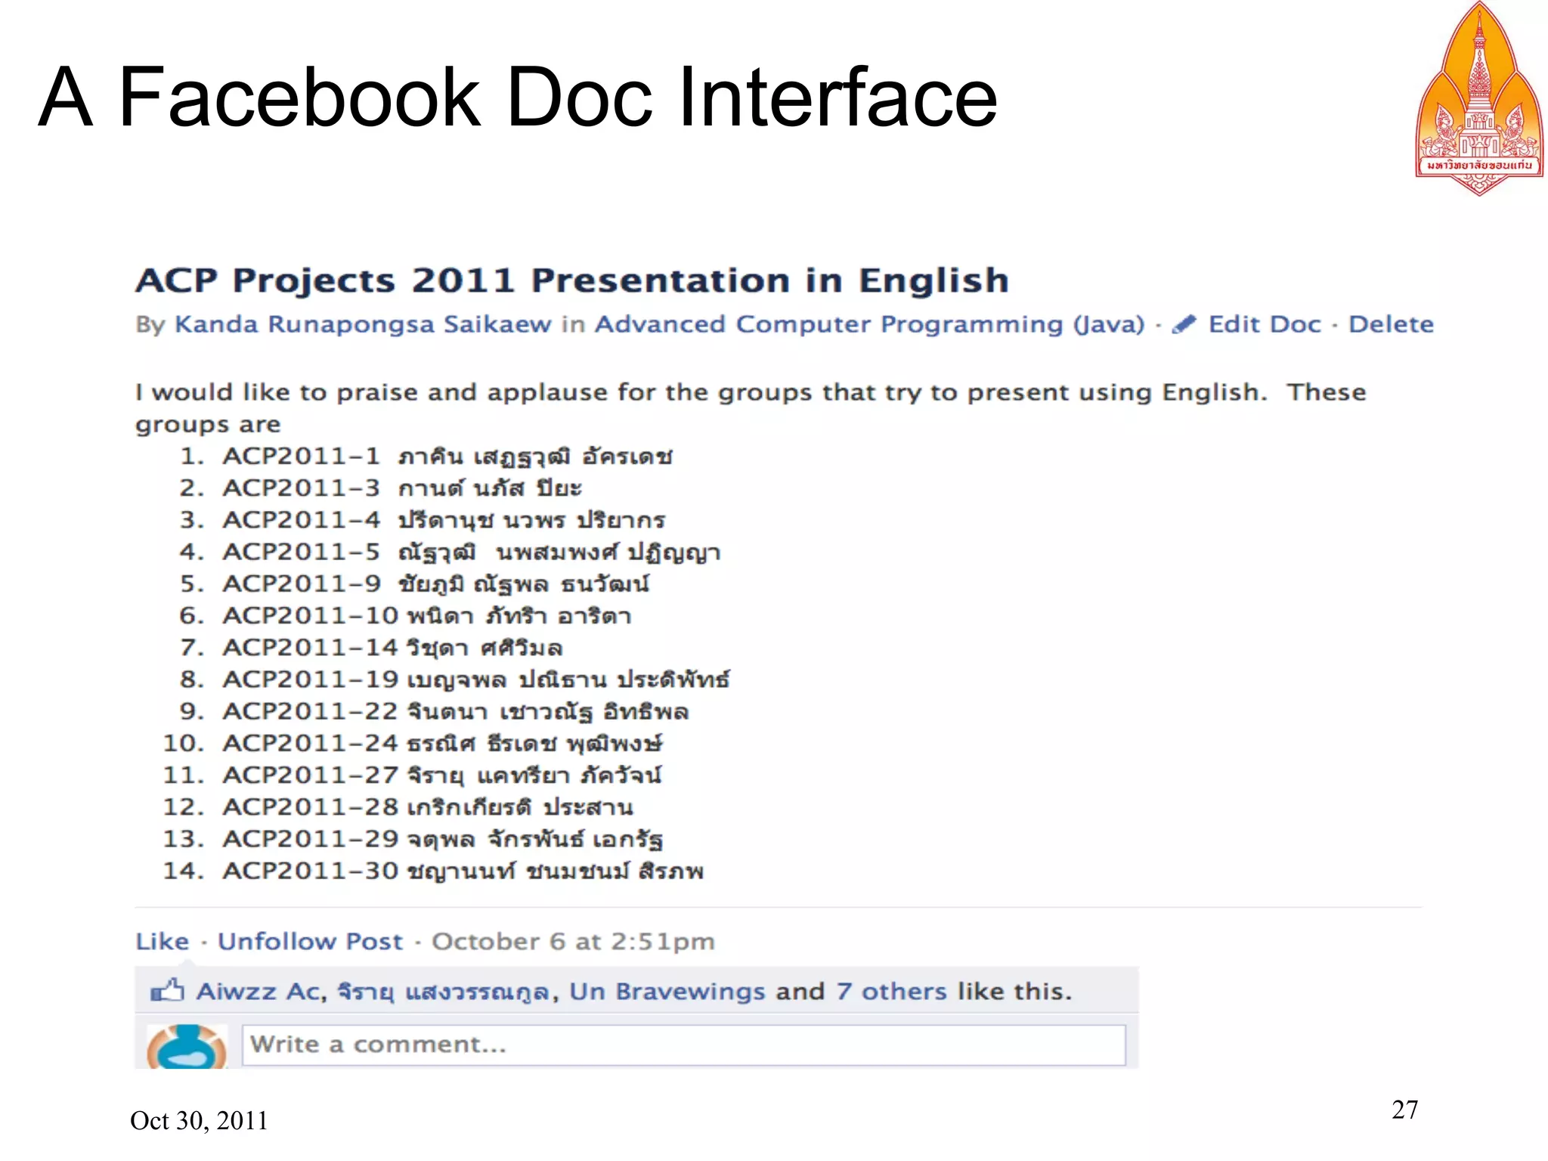Click the list row ACP2011-1
The image size is (1548, 1161).
426,457
